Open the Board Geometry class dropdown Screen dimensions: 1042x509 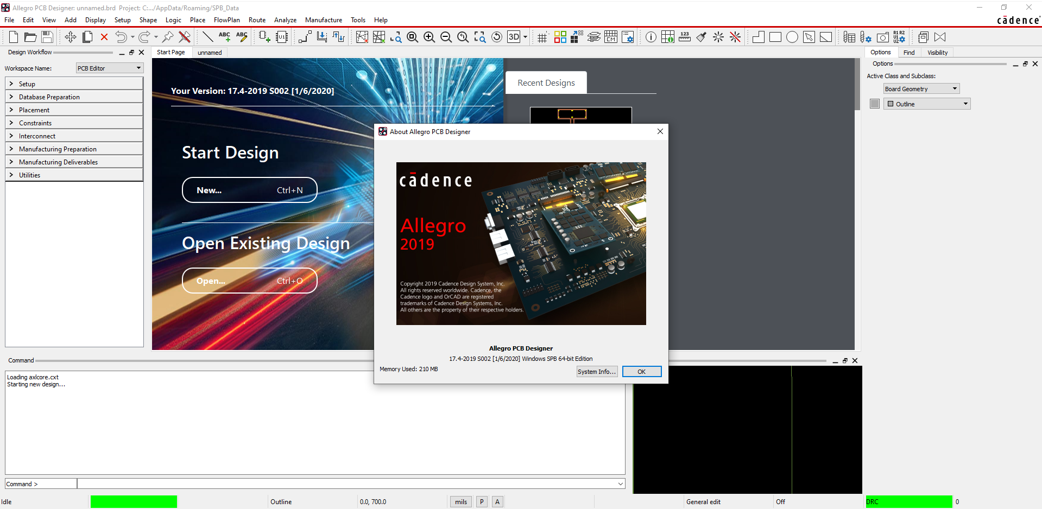click(921, 89)
